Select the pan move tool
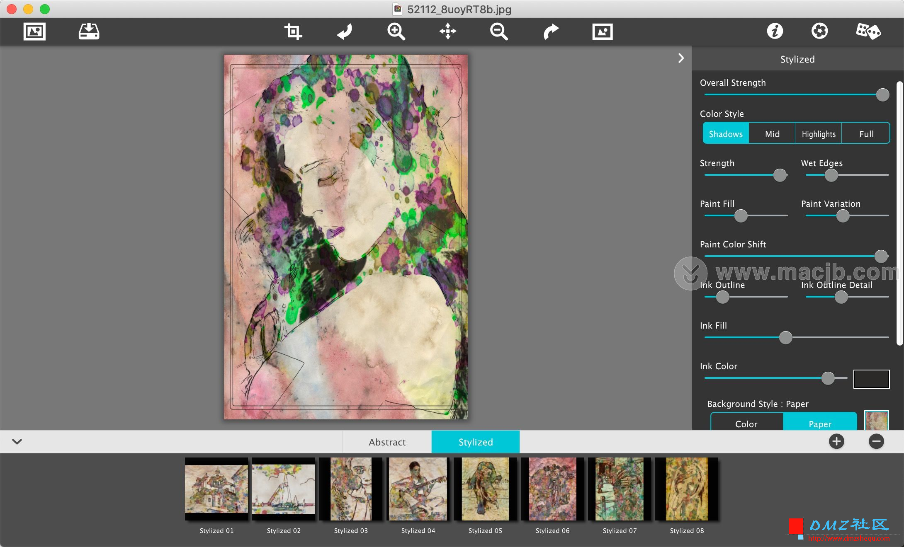Viewport: 904px width, 547px height. pos(448,31)
